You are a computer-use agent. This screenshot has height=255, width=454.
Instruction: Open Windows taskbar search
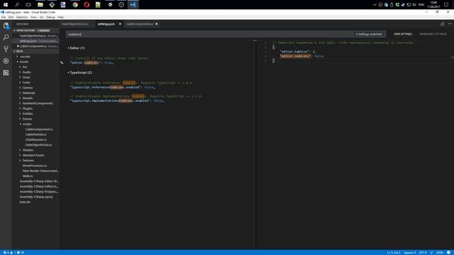point(17,5)
